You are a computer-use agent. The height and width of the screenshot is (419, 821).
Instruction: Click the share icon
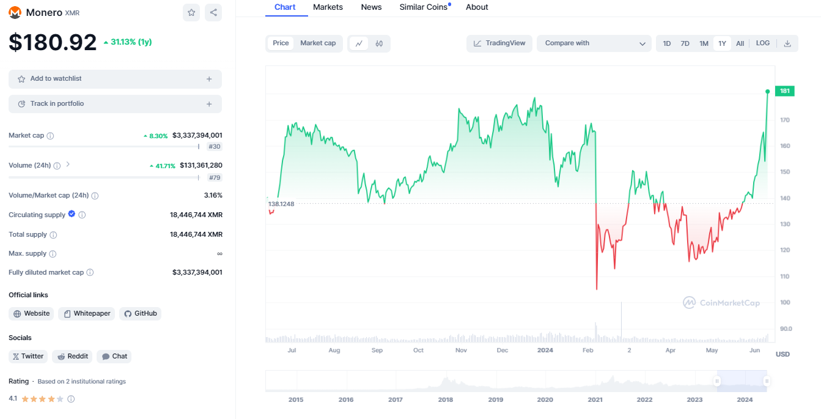pos(213,12)
